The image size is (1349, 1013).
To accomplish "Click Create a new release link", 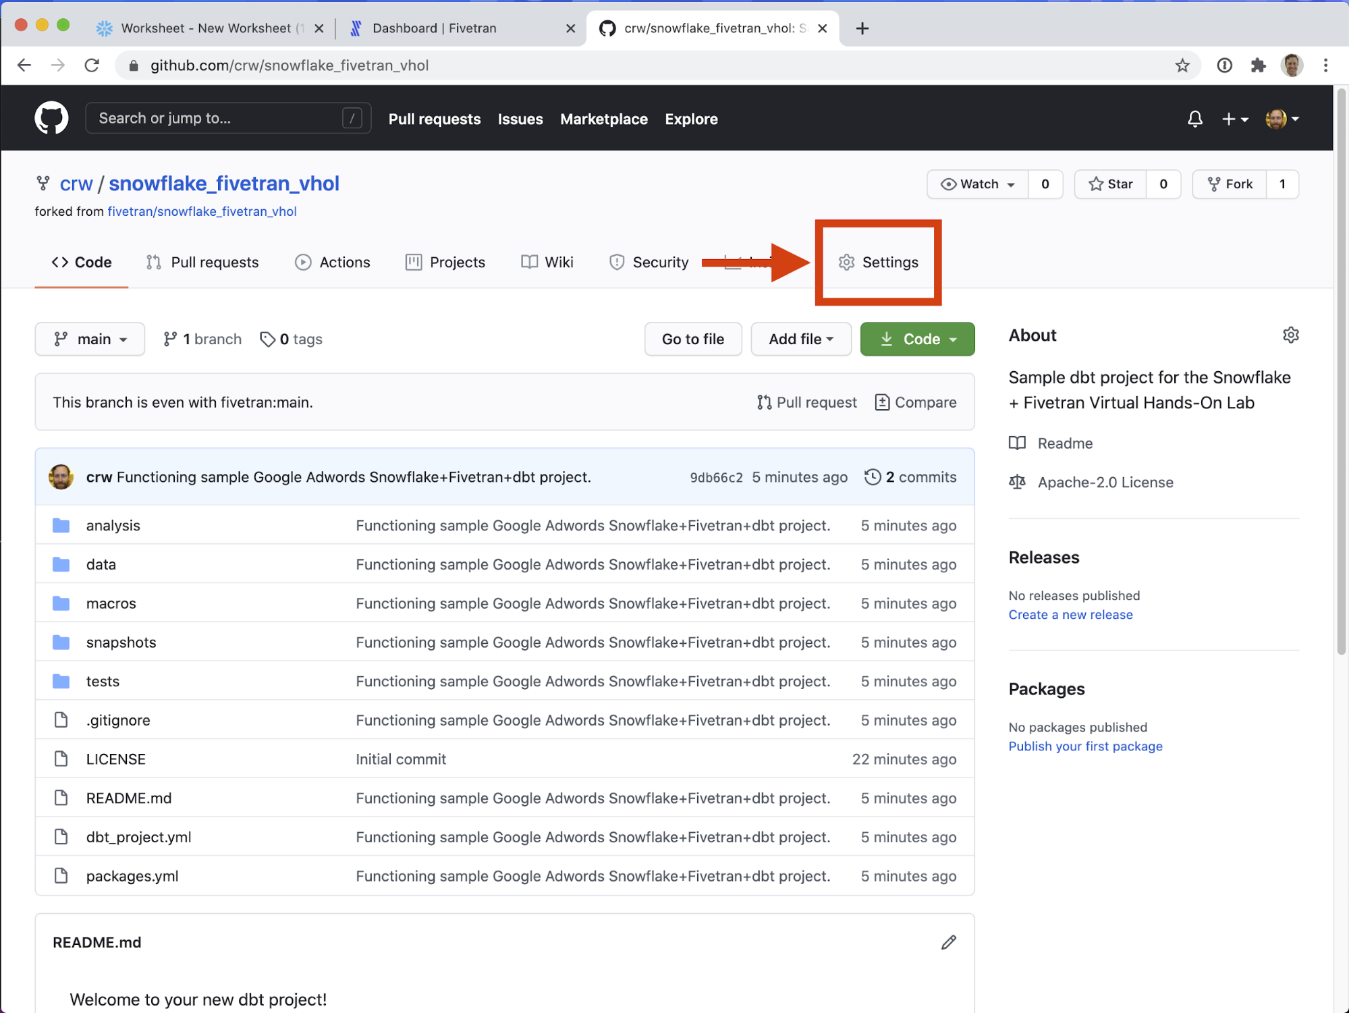I will 1070,615.
